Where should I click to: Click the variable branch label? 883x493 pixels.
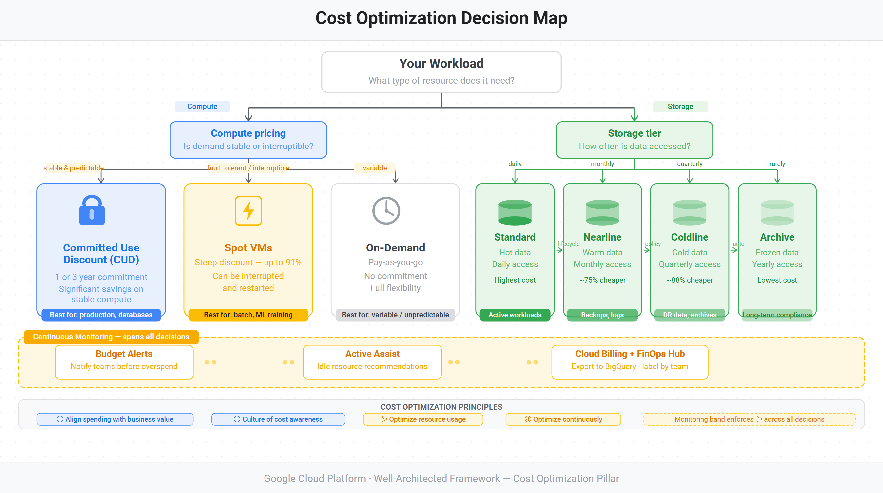click(375, 168)
